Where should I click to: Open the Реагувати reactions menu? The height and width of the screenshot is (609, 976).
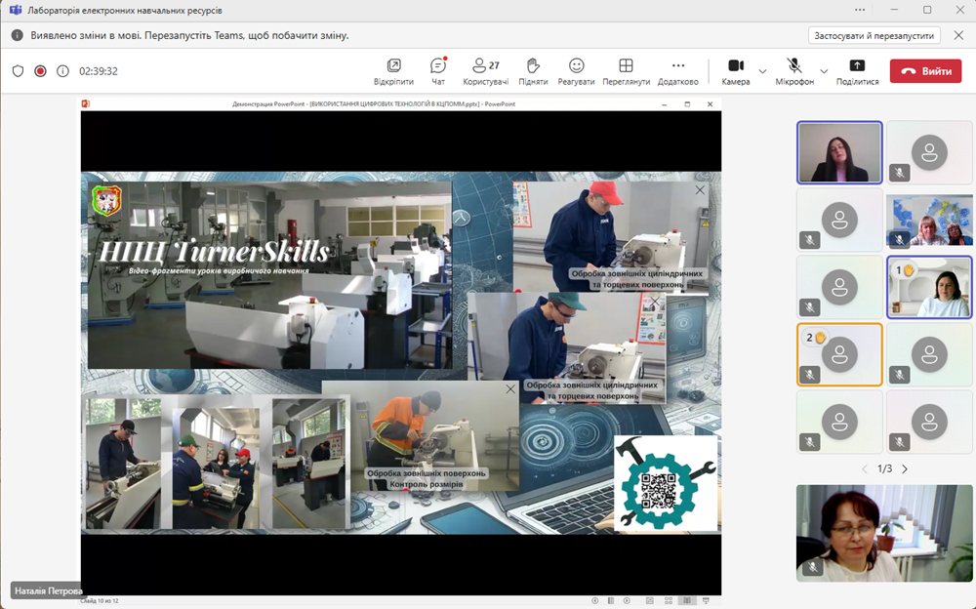(x=577, y=70)
